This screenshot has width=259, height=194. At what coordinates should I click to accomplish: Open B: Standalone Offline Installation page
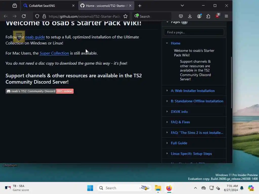197,101
